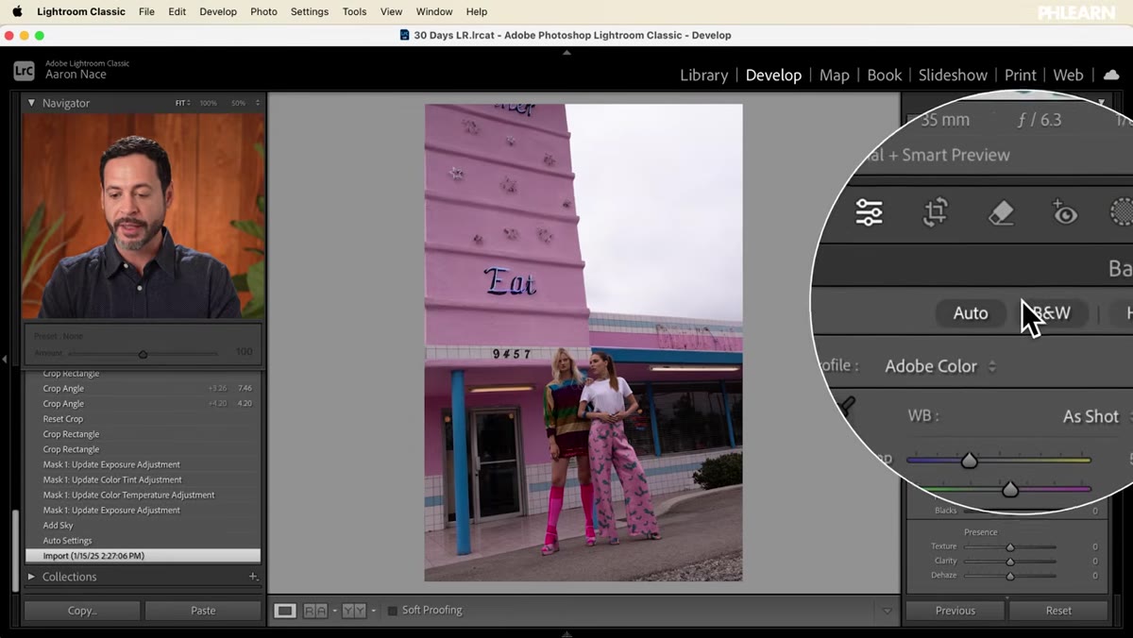Switch to the Map module
The height and width of the screenshot is (638, 1133).
(834, 75)
